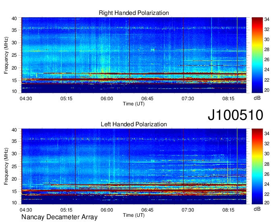
Task: Click the 24 dB value on the bottom colorbar
Action: click(267, 184)
